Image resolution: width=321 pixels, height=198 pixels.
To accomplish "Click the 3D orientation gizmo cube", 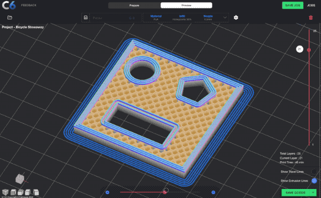I will point(20,179).
